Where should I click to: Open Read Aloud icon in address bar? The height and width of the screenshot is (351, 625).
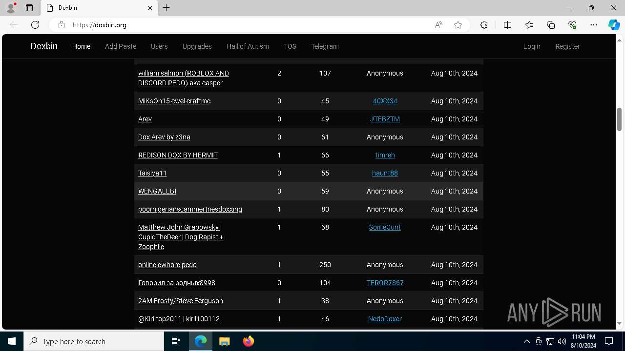[438, 25]
